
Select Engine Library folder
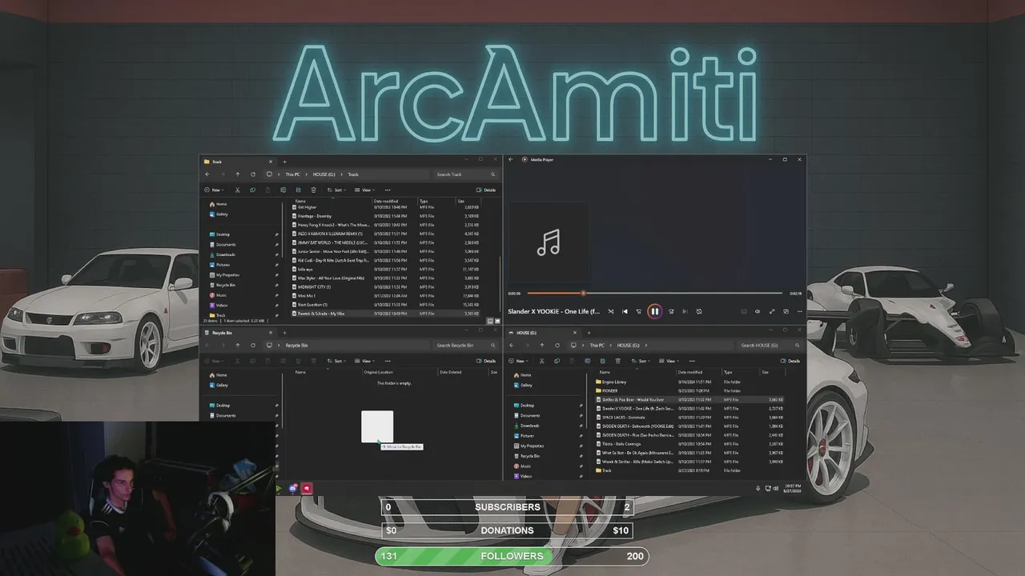pyautogui.click(x=690, y=382)
